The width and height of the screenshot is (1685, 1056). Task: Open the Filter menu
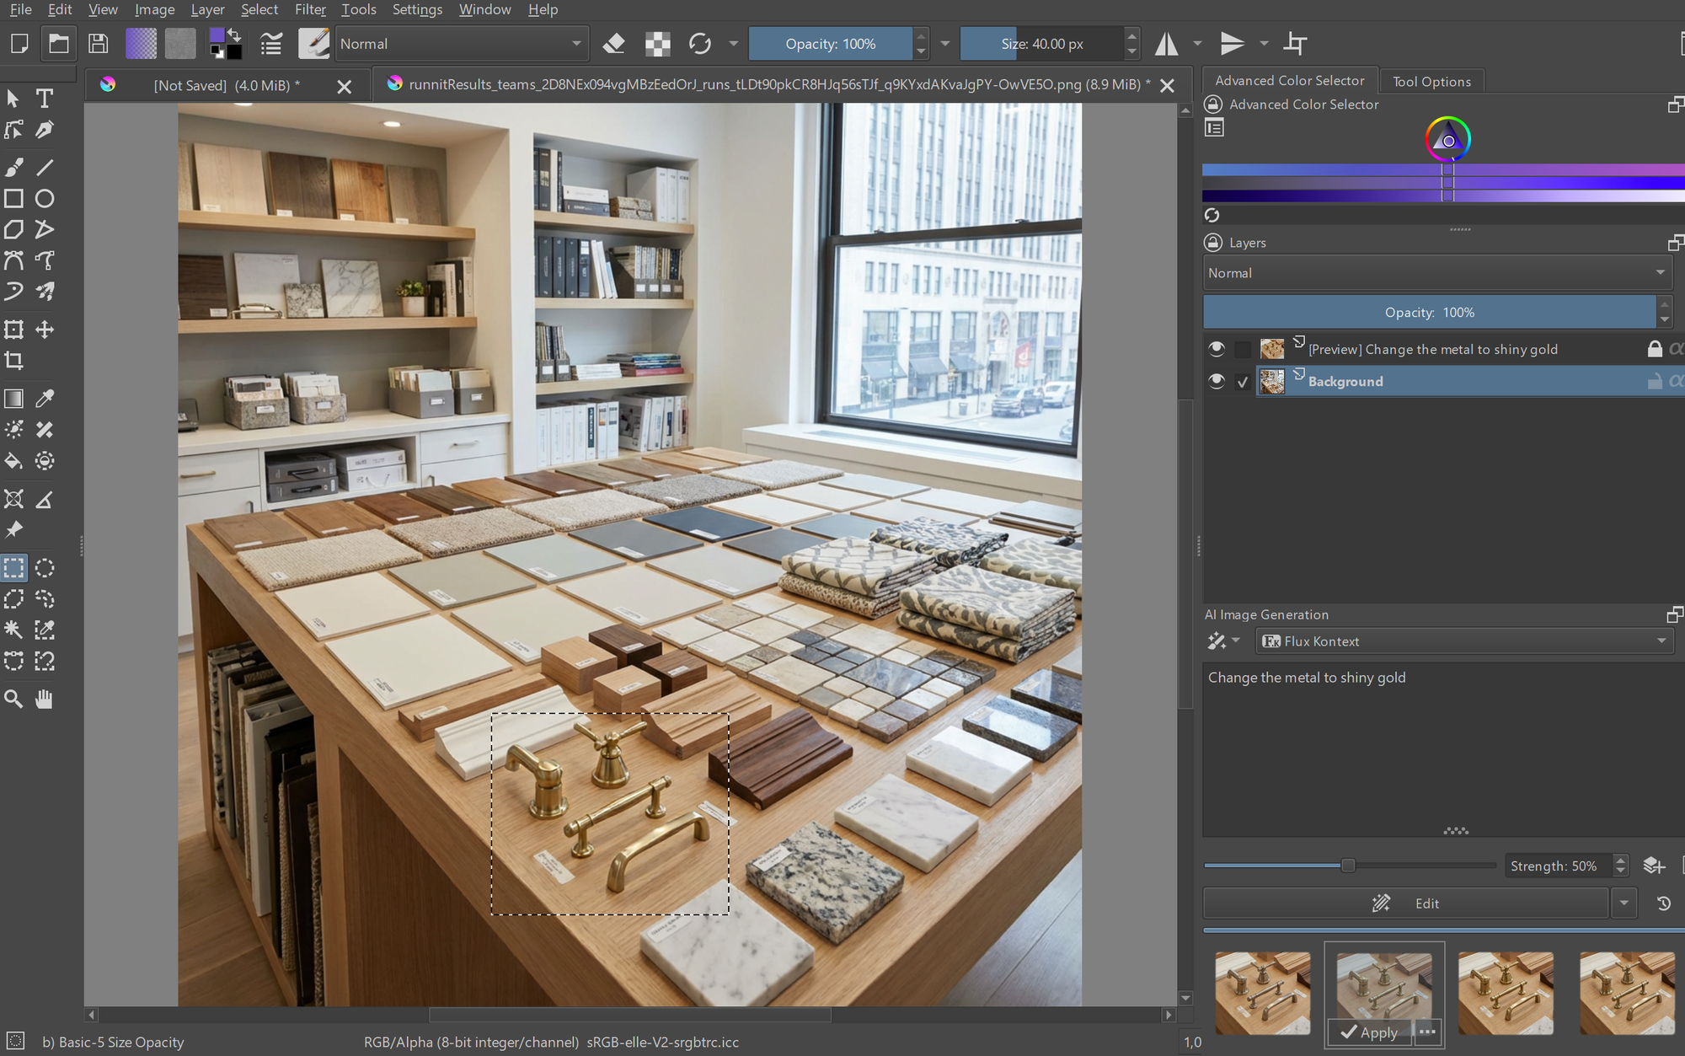[x=310, y=9]
